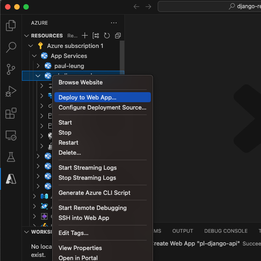Choose Stop Streaming Logs
Screen dimensions: 261x261
click(102, 178)
